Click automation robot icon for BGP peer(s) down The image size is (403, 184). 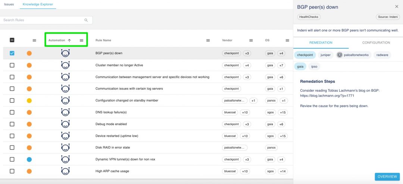(x=65, y=53)
